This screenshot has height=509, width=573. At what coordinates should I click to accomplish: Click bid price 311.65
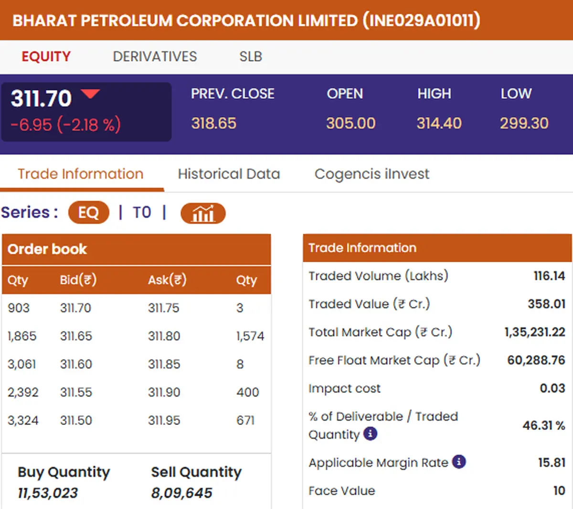pyautogui.click(x=75, y=336)
